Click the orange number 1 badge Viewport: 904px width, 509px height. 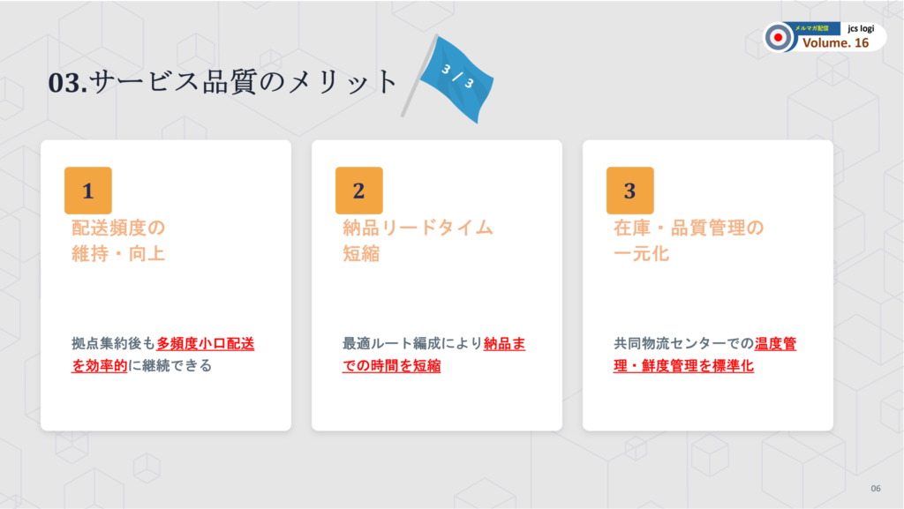click(x=87, y=191)
